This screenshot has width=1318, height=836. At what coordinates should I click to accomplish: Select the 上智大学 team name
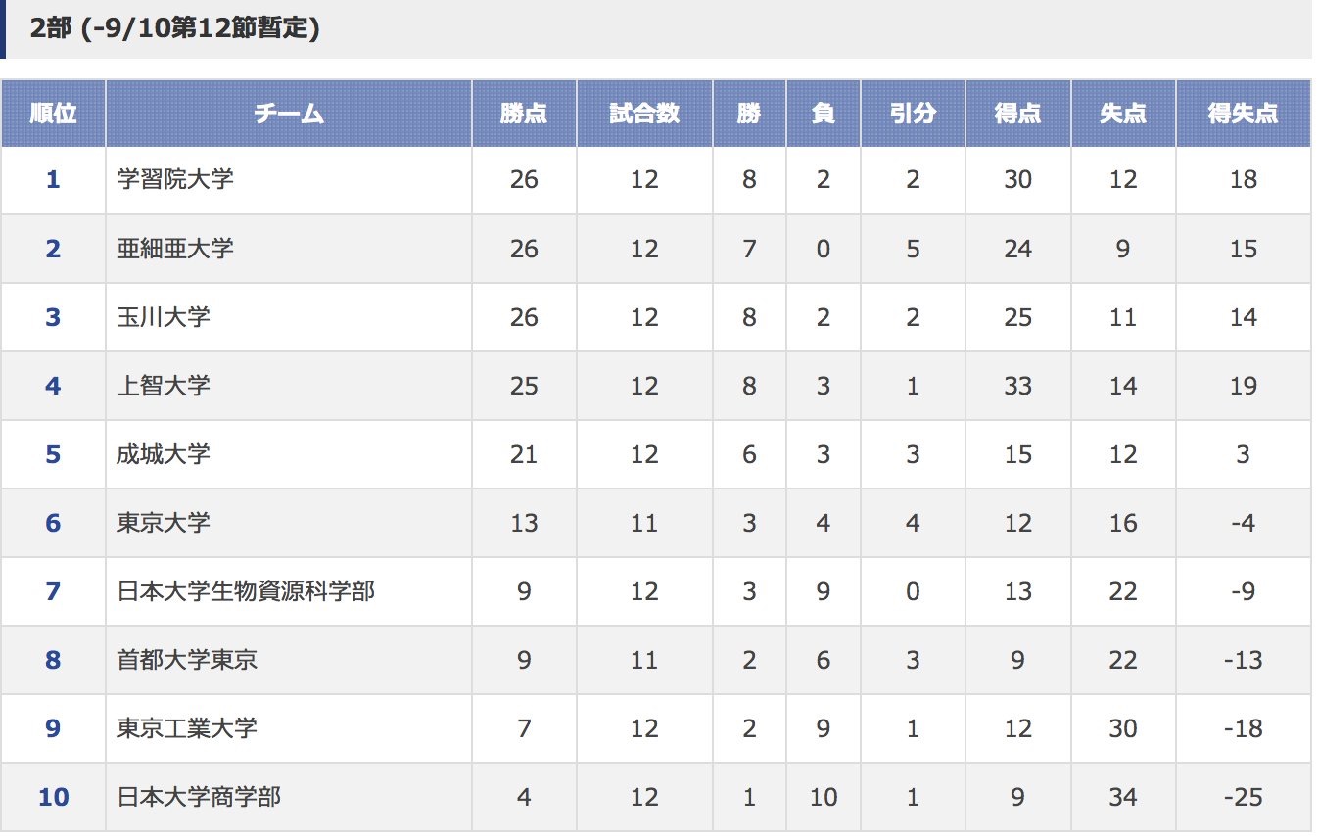164,386
